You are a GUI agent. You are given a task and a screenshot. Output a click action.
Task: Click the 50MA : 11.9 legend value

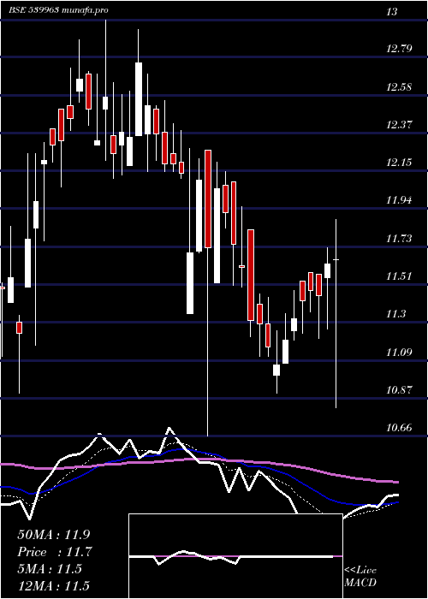[x=53, y=535]
